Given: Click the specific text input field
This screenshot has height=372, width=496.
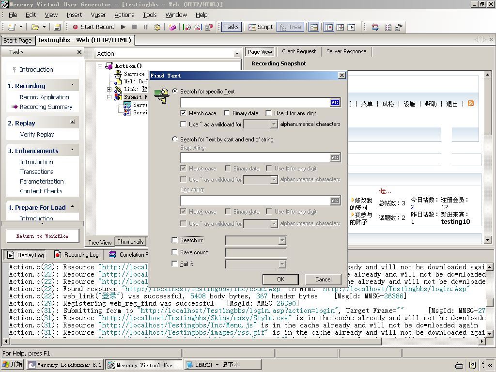Looking at the screenshot, I should click(256, 102).
